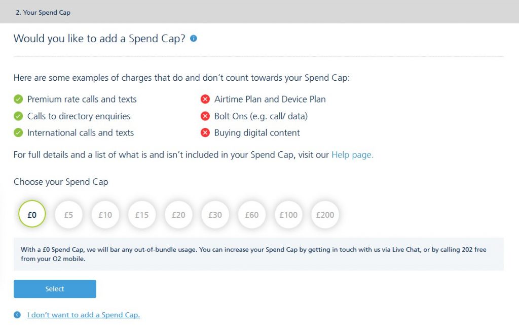Choose the £200 Spend Cap amount
519x327 pixels.
point(325,215)
